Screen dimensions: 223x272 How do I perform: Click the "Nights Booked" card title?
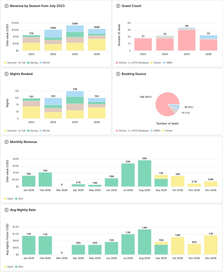[x=21, y=74]
